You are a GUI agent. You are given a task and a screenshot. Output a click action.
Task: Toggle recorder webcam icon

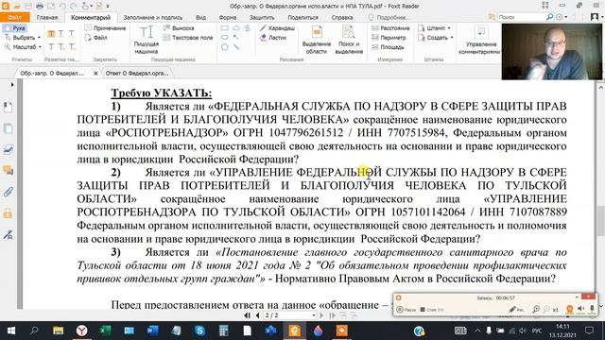(x=569, y=309)
